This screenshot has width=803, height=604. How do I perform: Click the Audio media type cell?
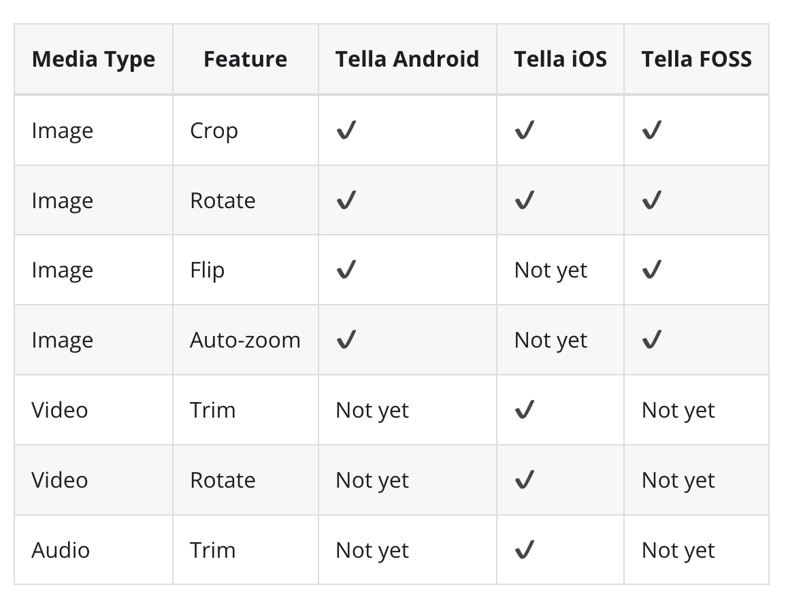click(61, 550)
